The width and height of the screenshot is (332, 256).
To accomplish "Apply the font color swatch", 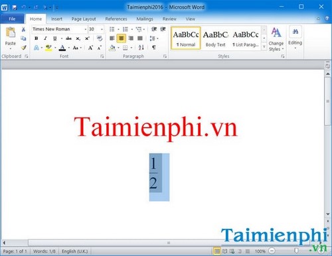I will tap(62, 48).
